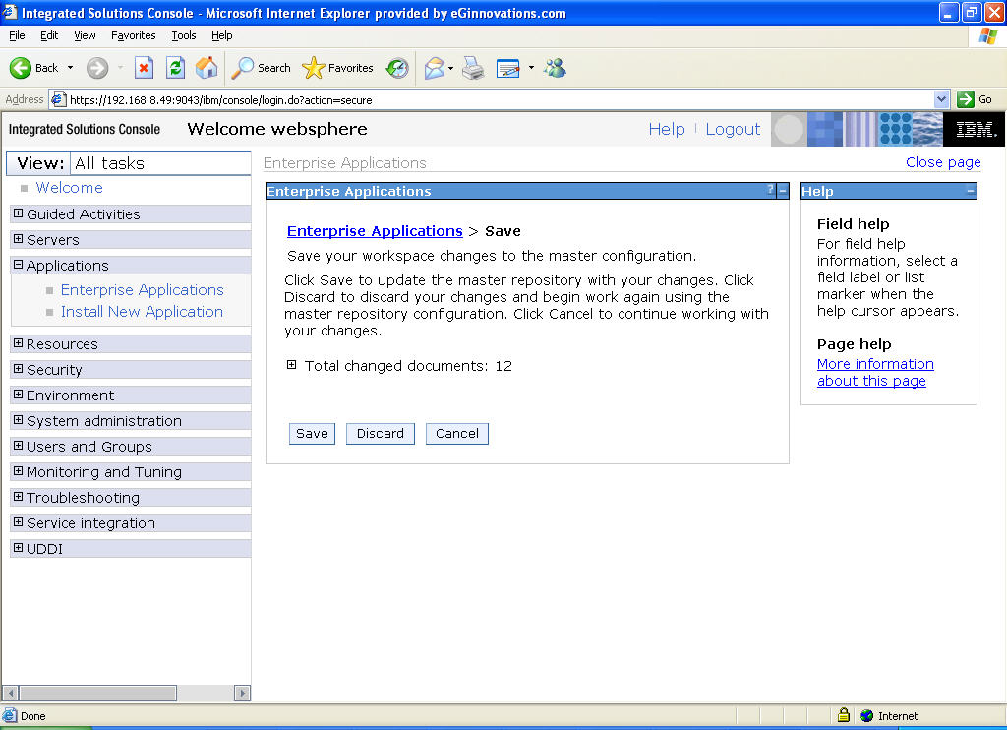Open More information about this page link
This screenshot has width=1007, height=730.
(x=874, y=372)
